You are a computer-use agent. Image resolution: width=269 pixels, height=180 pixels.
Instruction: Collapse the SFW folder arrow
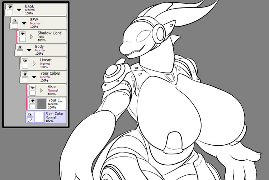pos(24,23)
